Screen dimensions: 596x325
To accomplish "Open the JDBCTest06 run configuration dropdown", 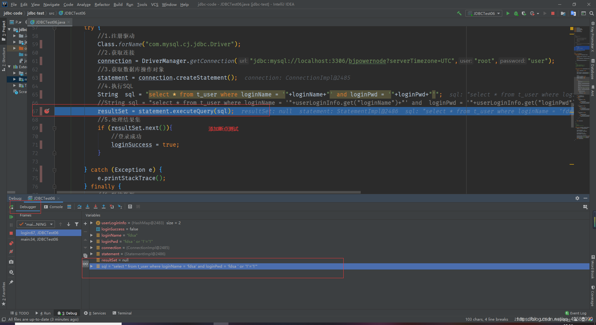I will point(484,13).
